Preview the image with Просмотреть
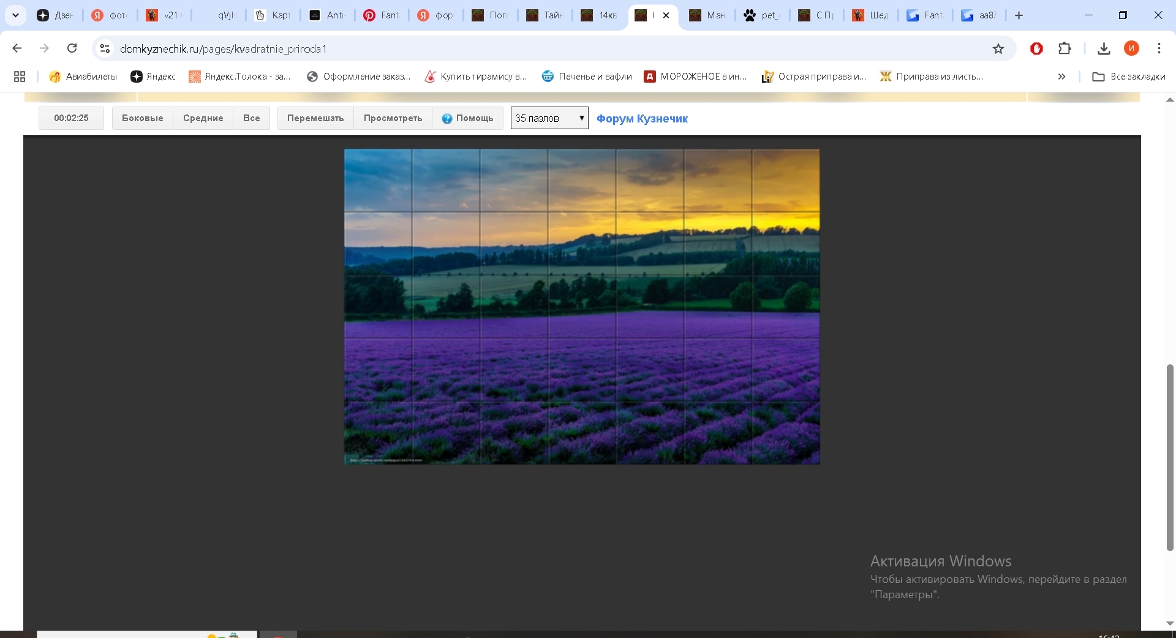The height and width of the screenshot is (638, 1176). (x=393, y=118)
